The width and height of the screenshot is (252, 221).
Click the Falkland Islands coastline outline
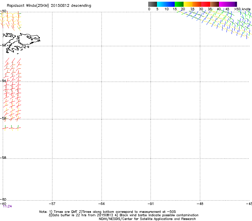tap(21, 42)
